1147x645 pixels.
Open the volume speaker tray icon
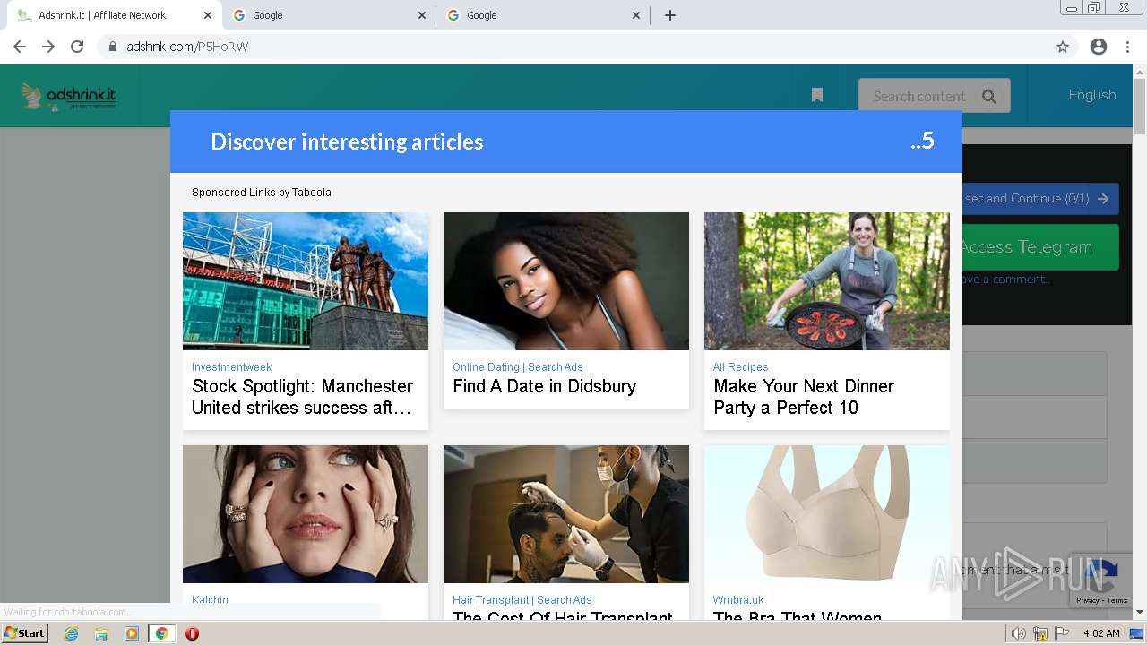[1019, 633]
